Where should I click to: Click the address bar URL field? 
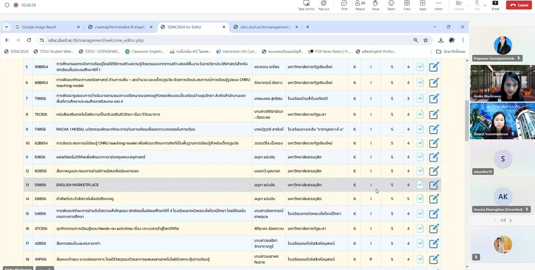(225, 40)
